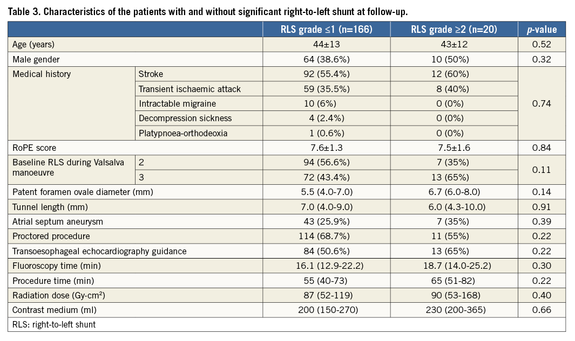
Task: Click the 'Medical history' row label
Action: click(x=42, y=74)
